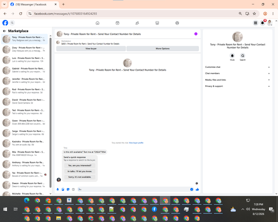The image size is (278, 222).
Task: Open David's Private Room conversation
Action: click(24, 101)
